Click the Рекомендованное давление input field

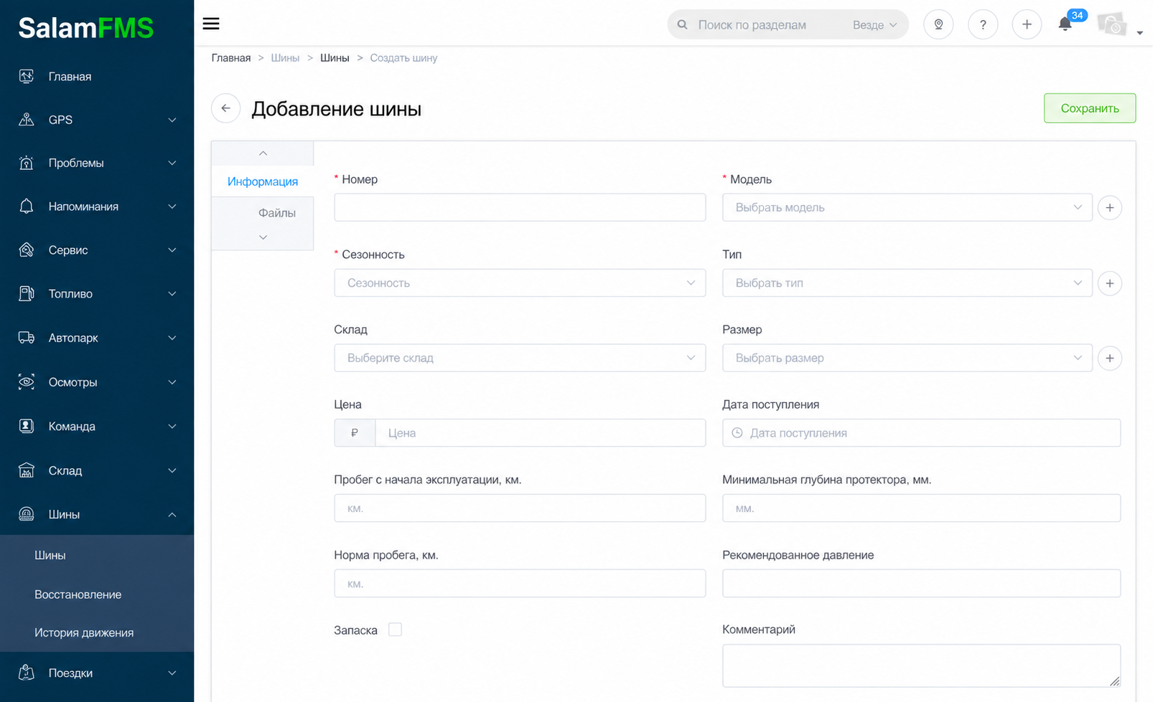(x=921, y=584)
